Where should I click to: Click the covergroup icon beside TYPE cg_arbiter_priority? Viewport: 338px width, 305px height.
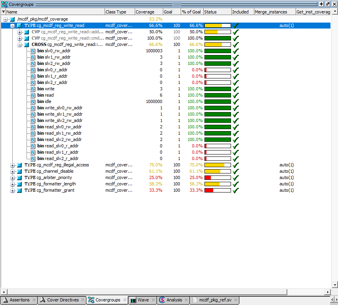coord(19,177)
